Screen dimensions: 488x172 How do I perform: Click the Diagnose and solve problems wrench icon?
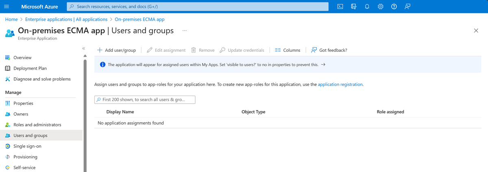[x=7, y=79]
